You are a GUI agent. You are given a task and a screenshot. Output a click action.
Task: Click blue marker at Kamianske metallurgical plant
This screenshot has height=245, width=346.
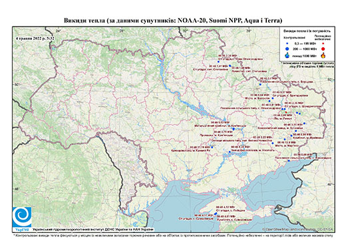(x=234, y=129)
